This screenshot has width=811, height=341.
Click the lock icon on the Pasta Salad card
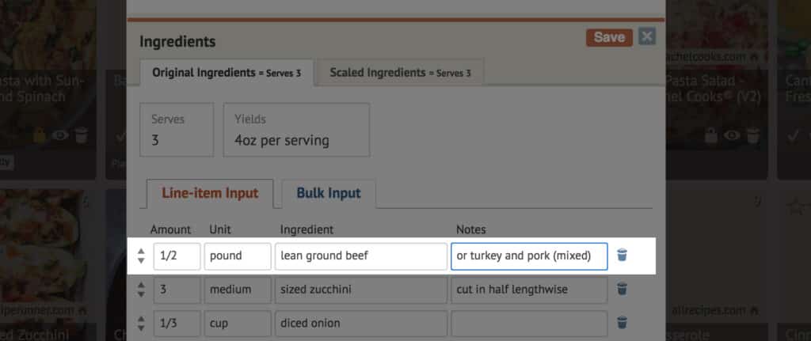click(714, 136)
